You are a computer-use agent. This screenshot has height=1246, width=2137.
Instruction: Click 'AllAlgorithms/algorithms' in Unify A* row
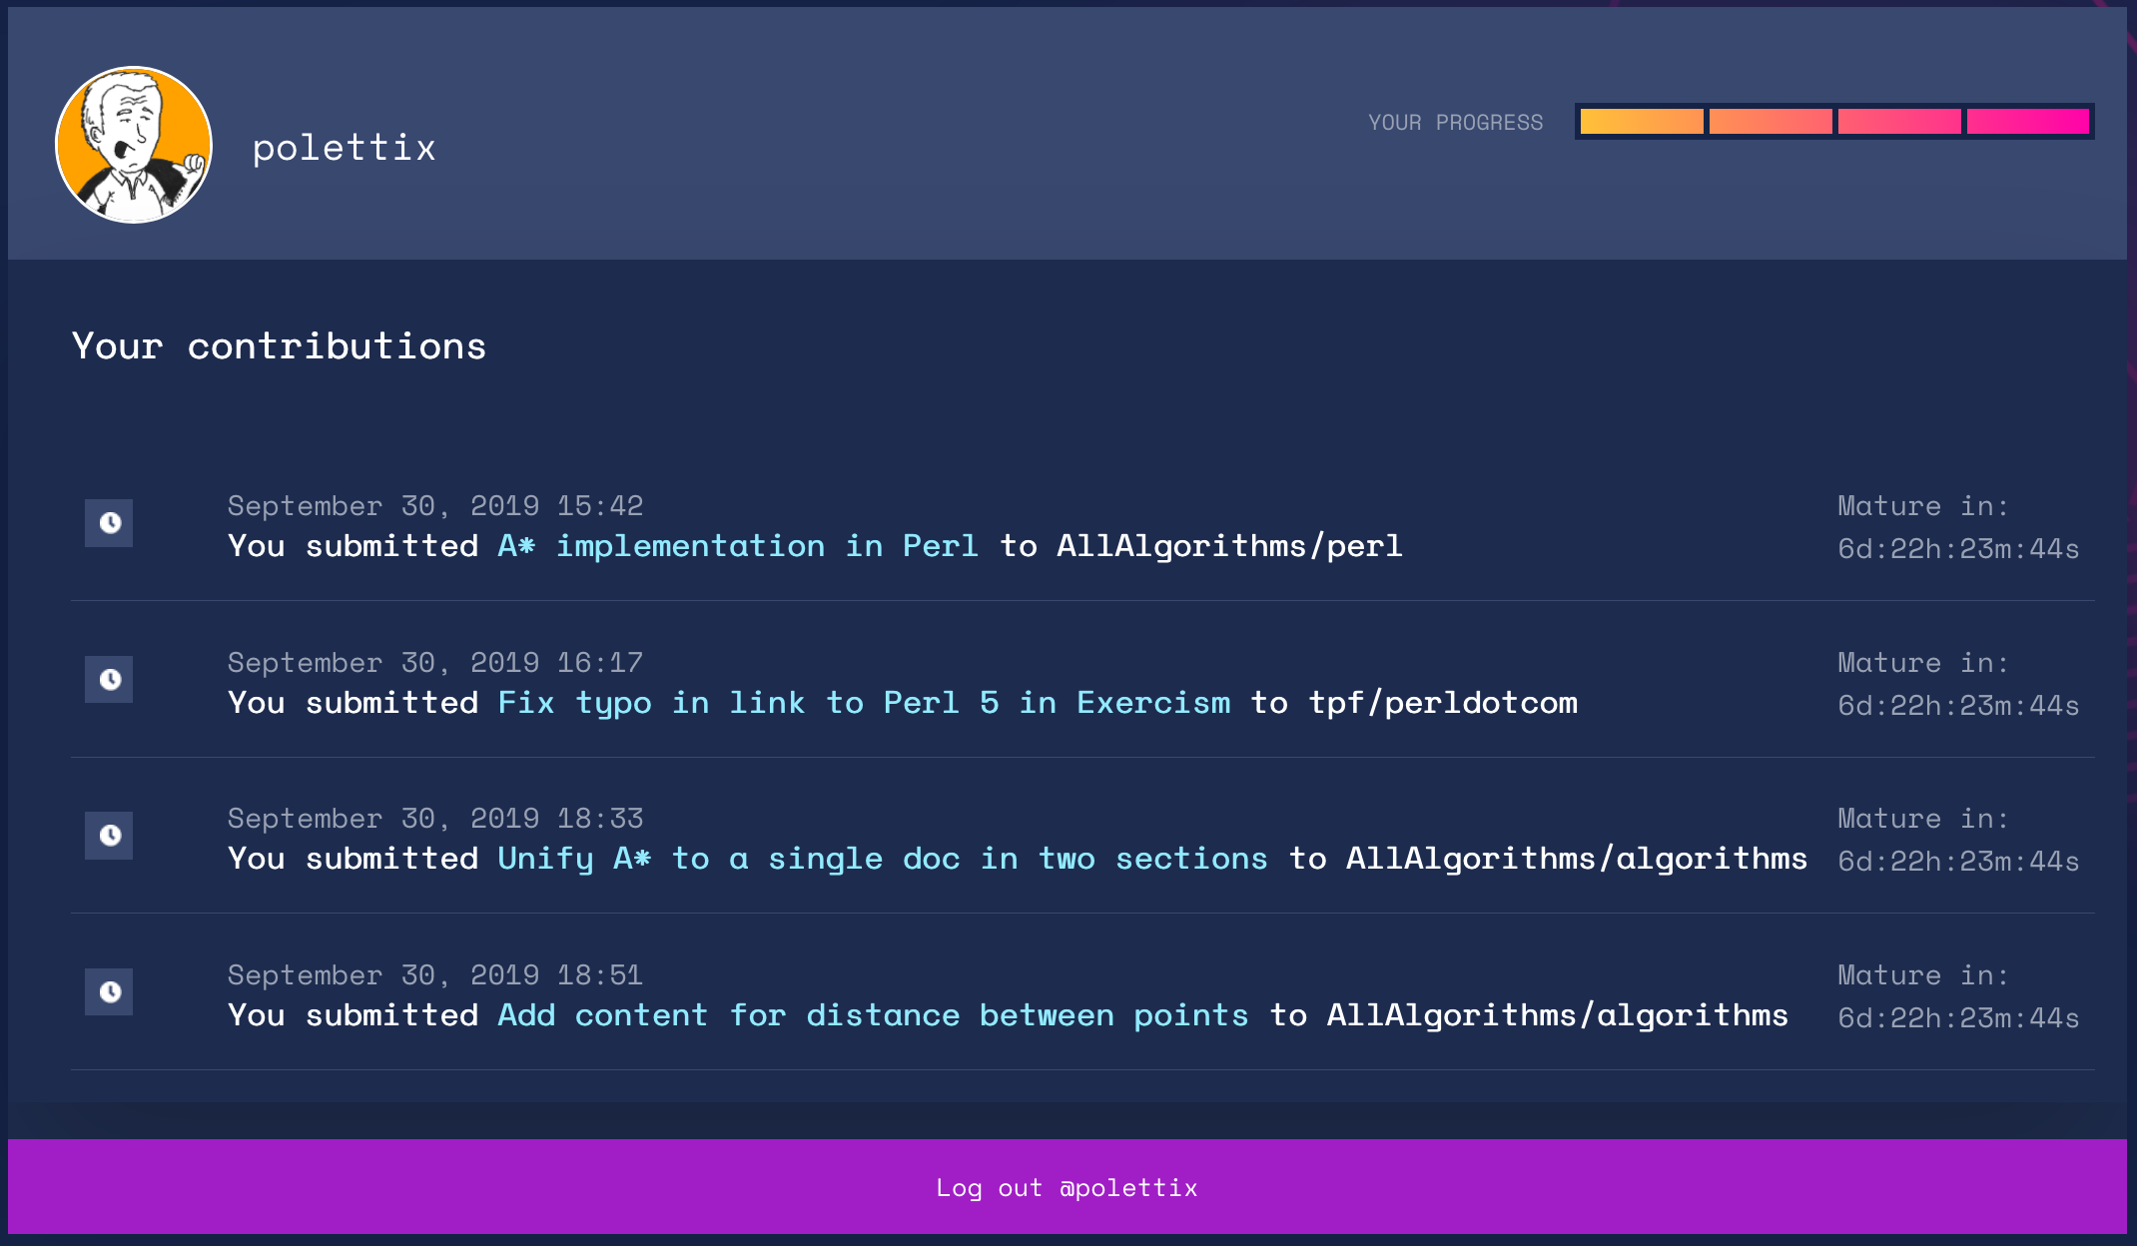coord(1577,859)
